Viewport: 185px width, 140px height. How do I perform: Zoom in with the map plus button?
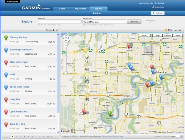66,45
